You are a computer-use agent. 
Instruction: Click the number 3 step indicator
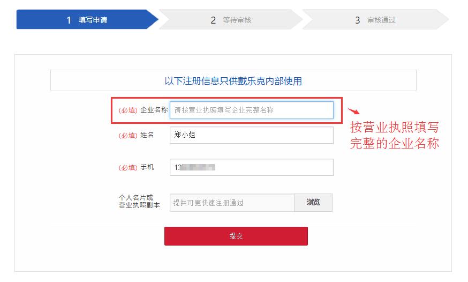click(358, 20)
